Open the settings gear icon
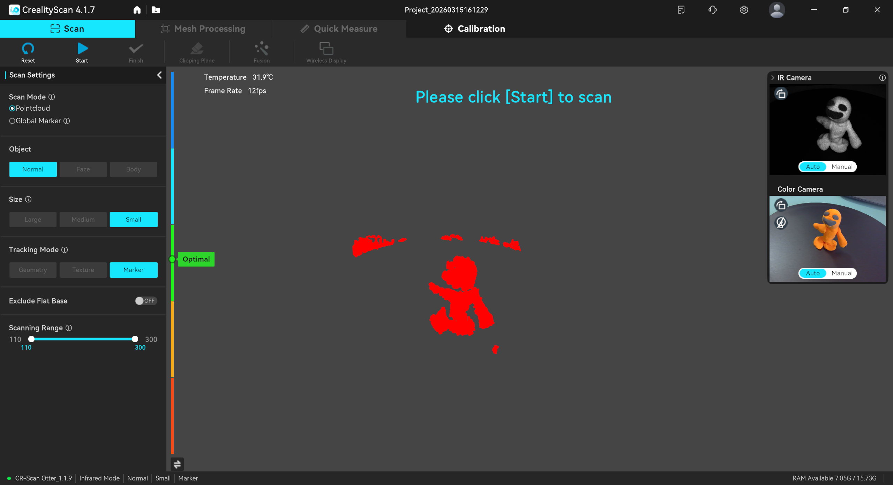The height and width of the screenshot is (485, 893). tap(744, 10)
